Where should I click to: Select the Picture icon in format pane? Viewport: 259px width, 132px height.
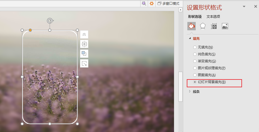[225, 26]
